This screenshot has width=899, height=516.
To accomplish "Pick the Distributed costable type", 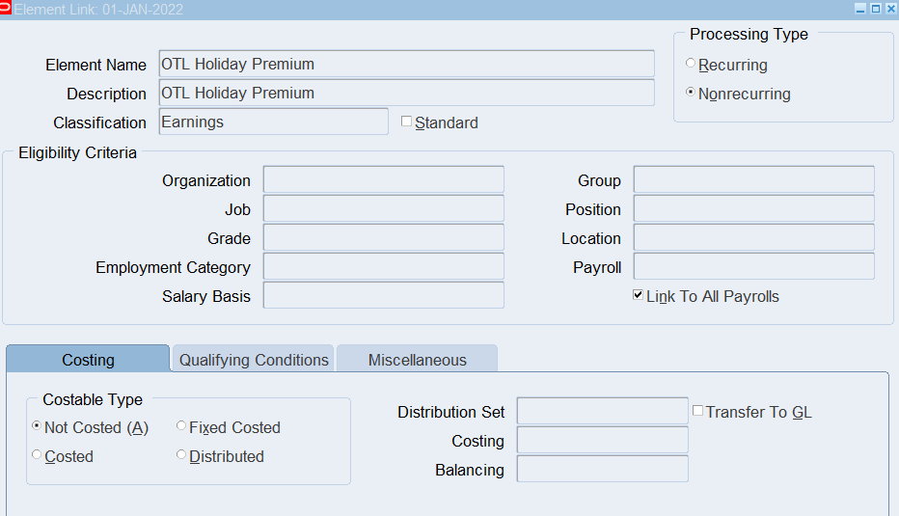I will pyautogui.click(x=181, y=454).
